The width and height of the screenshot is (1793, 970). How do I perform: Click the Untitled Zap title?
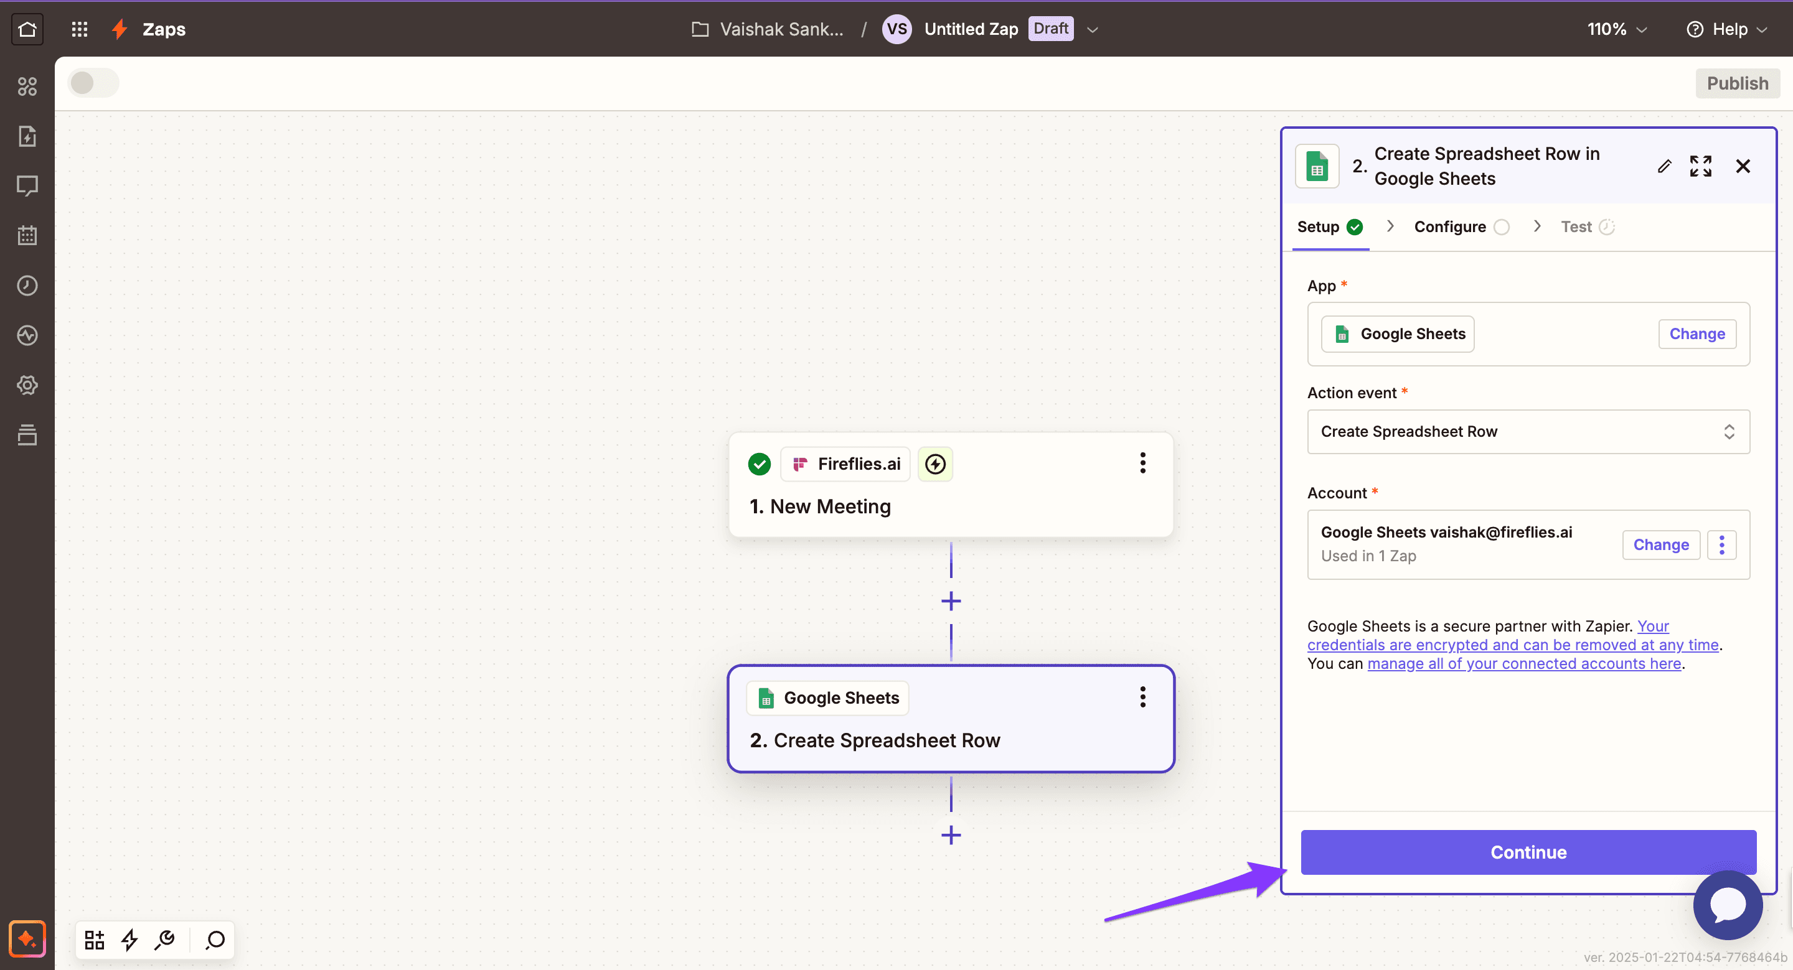[x=971, y=29]
